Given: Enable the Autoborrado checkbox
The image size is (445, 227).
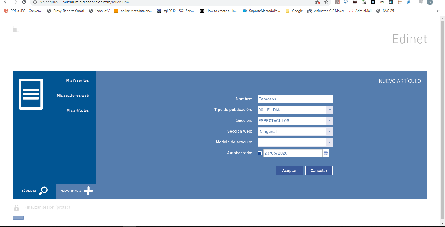Looking at the screenshot, I should click(260, 153).
